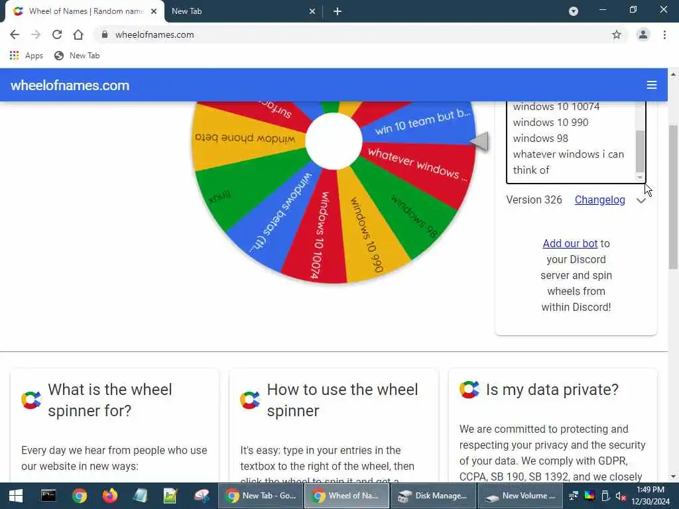679x509 pixels.
Task: Launch Firefox from the taskbar
Action: 109,496
